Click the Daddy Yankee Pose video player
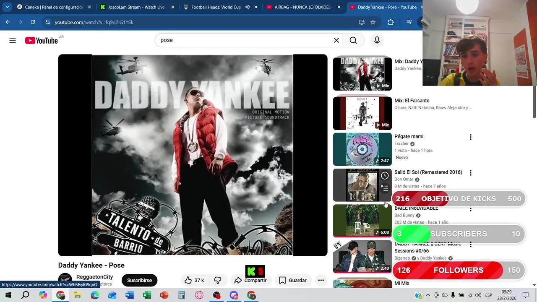This screenshot has height=302, width=537. click(x=193, y=155)
